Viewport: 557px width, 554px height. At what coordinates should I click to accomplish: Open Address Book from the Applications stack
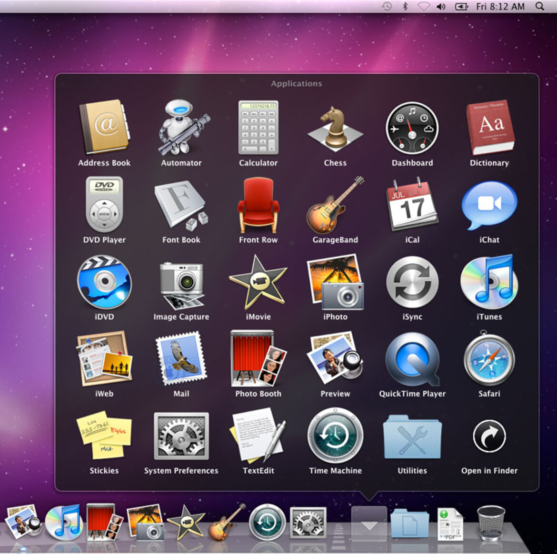pos(104,127)
